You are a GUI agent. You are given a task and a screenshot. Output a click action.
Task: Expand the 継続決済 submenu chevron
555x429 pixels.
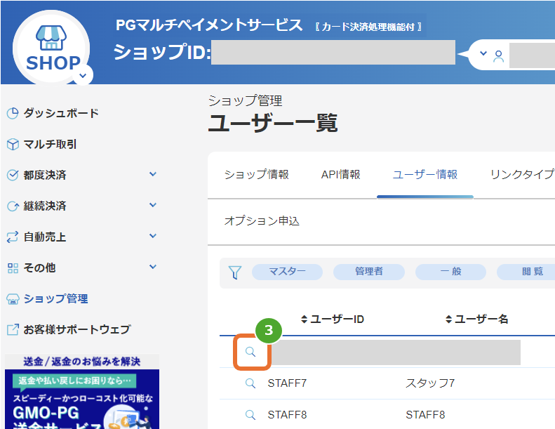tap(153, 205)
